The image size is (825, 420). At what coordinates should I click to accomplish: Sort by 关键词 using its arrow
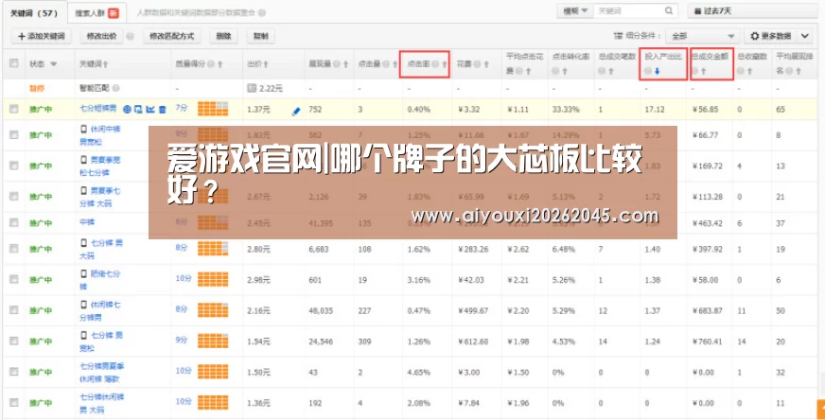click(x=106, y=64)
